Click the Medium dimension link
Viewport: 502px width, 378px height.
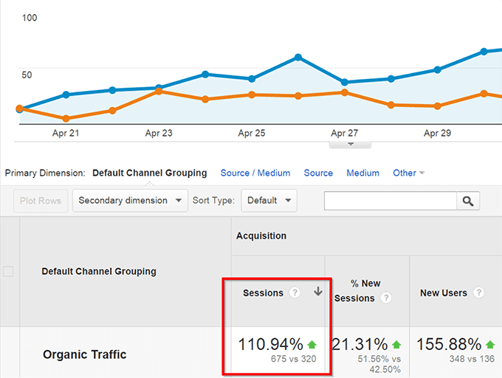point(362,173)
